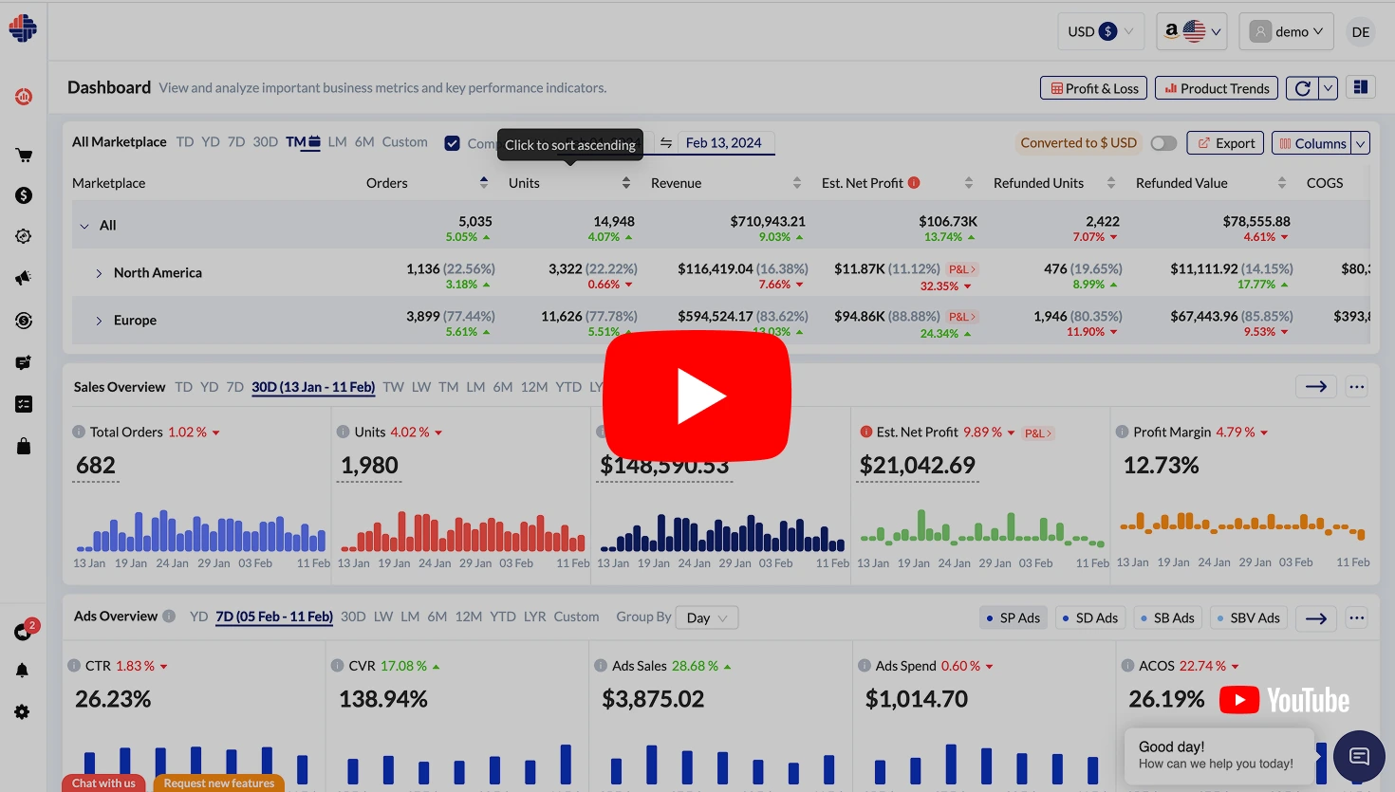The height and width of the screenshot is (792, 1395).
Task: Click Chat with us button
Action: coord(103,783)
